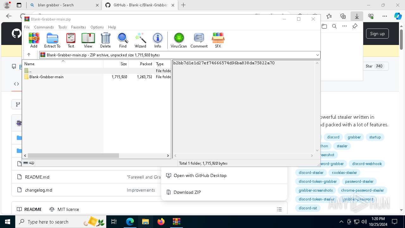
Task: Sort by Name column header
Action: point(63,64)
